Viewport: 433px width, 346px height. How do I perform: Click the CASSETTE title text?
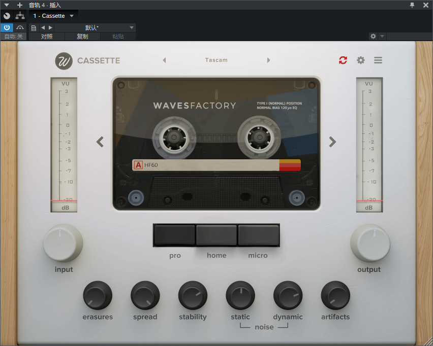point(99,61)
